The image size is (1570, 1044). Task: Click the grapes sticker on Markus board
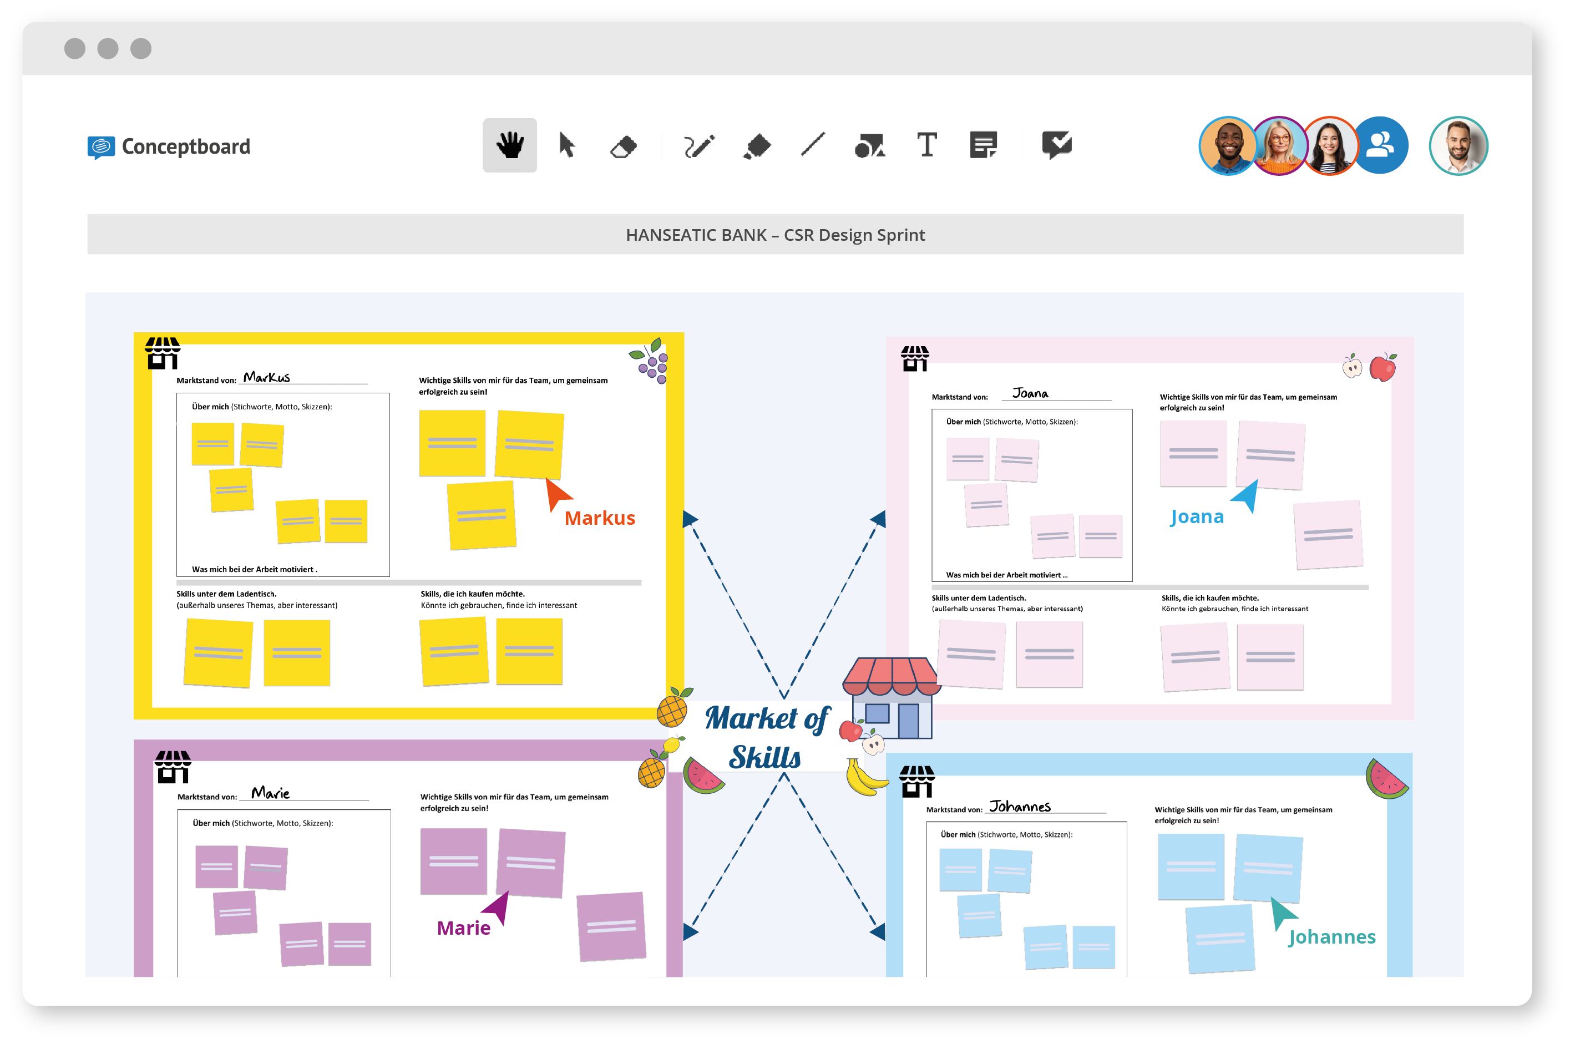pos(649,361)
